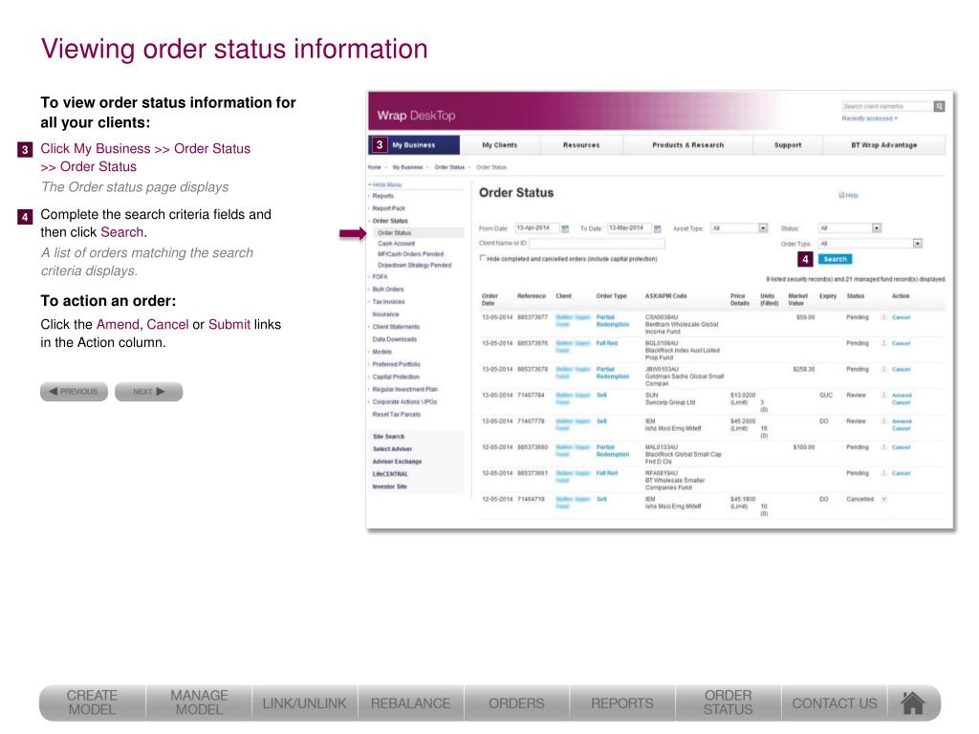979x734 pixels.
Task: Click the To Date input field
Action: pos(629,228)
